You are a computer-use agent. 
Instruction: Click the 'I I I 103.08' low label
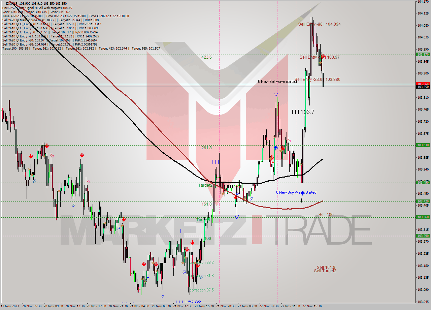[189, 303]
